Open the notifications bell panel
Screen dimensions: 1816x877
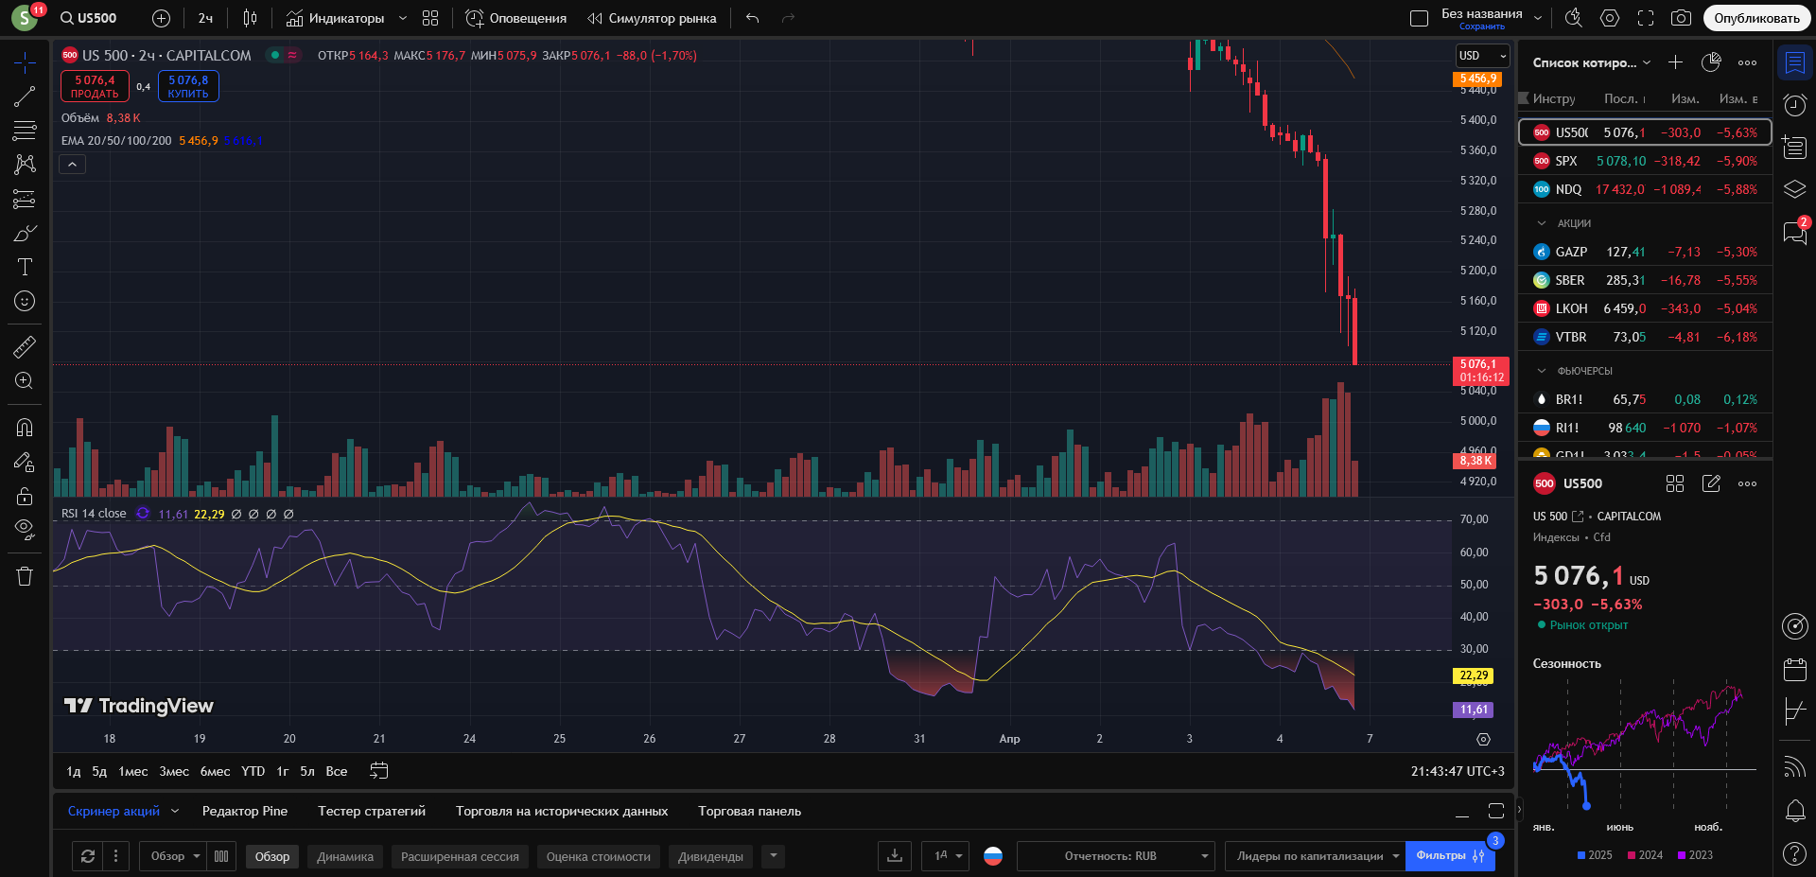click(x=1794, y=811)
